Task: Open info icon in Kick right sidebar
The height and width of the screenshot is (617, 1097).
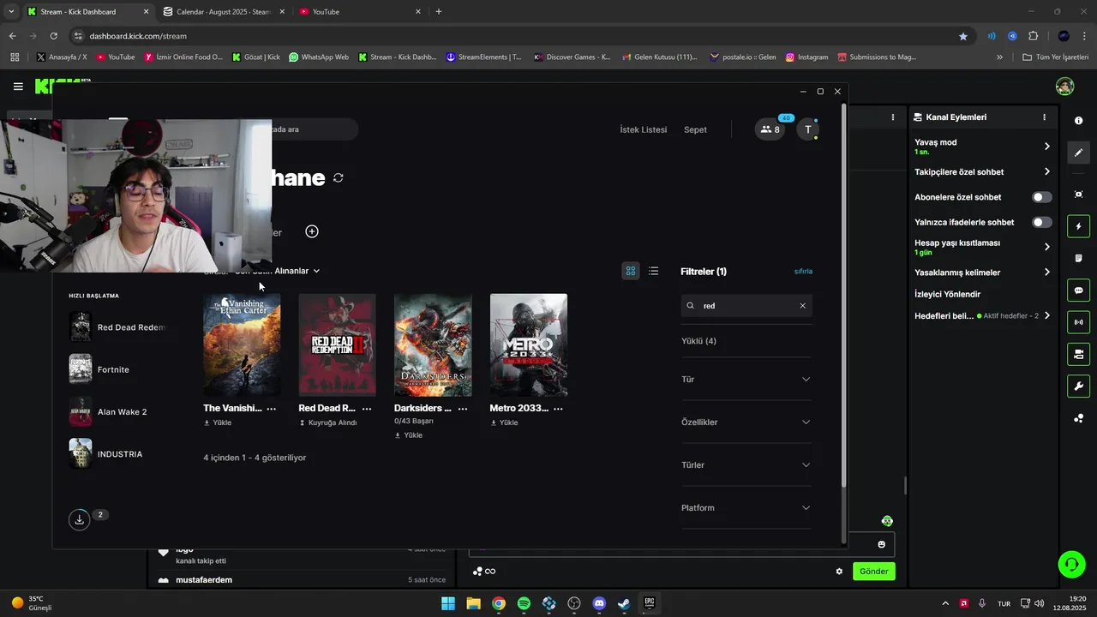Action: 1079,121
